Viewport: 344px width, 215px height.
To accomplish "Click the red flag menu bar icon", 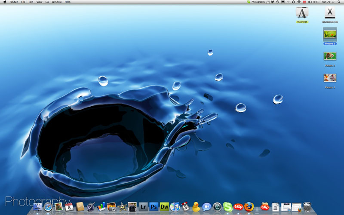I will point(304,2).
